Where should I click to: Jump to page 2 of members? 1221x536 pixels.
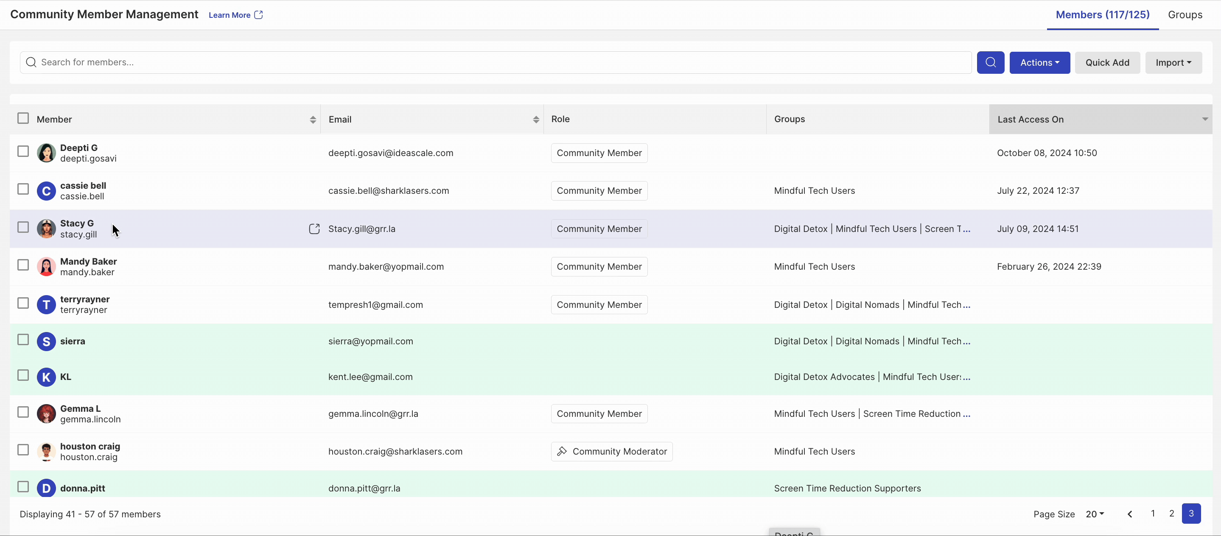[x=1171, y=514]
